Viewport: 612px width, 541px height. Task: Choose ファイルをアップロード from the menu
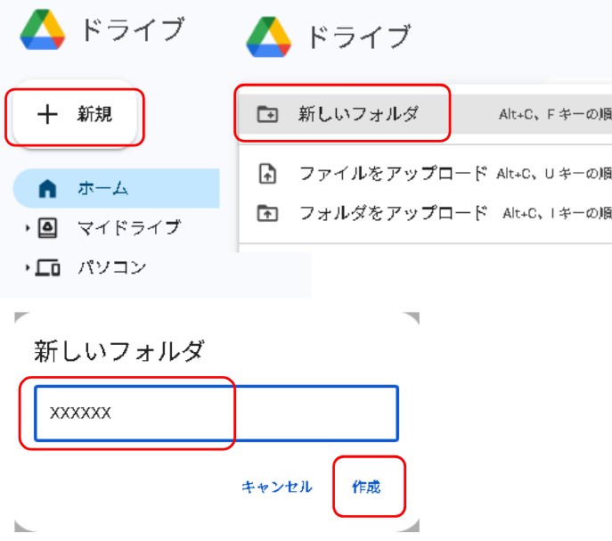(393, 173)
